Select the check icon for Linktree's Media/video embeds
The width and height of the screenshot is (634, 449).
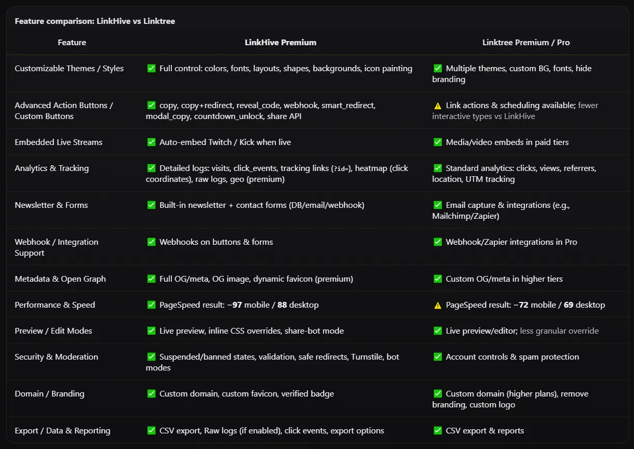click(437, 142)
